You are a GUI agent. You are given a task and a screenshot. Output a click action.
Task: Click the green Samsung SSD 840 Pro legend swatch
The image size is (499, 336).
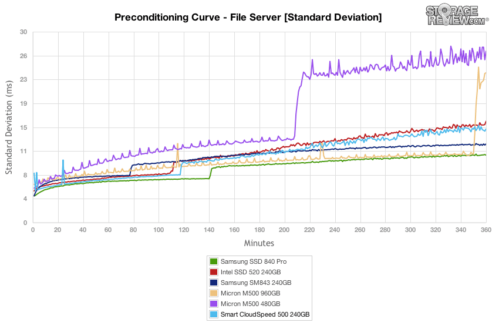pos(214,261)
